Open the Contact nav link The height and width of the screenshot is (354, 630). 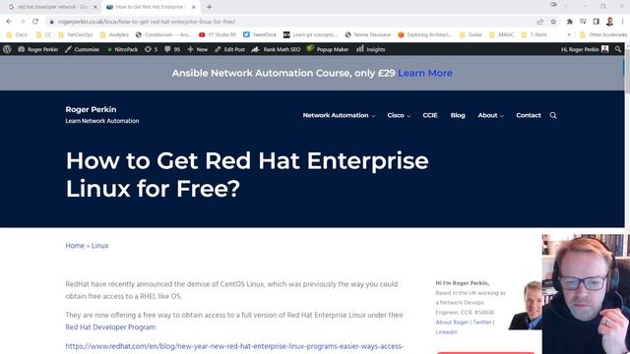pyautogui.click(x=529, y=115)
